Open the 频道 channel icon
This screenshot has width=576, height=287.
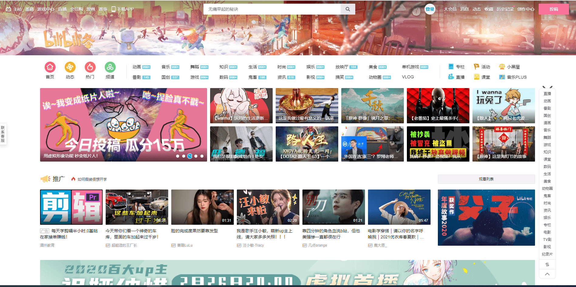[110, 67]
